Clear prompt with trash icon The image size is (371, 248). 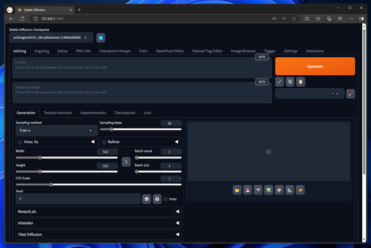(x=290, y=82)
